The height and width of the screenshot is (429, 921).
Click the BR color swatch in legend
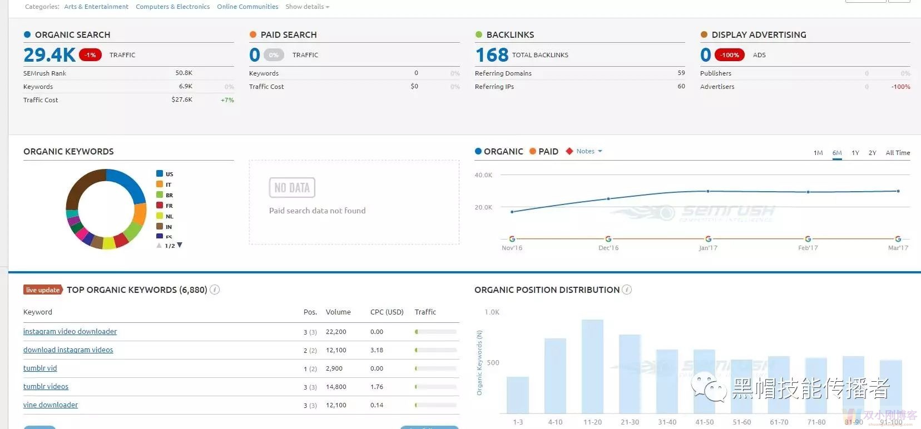click(160, 195)
